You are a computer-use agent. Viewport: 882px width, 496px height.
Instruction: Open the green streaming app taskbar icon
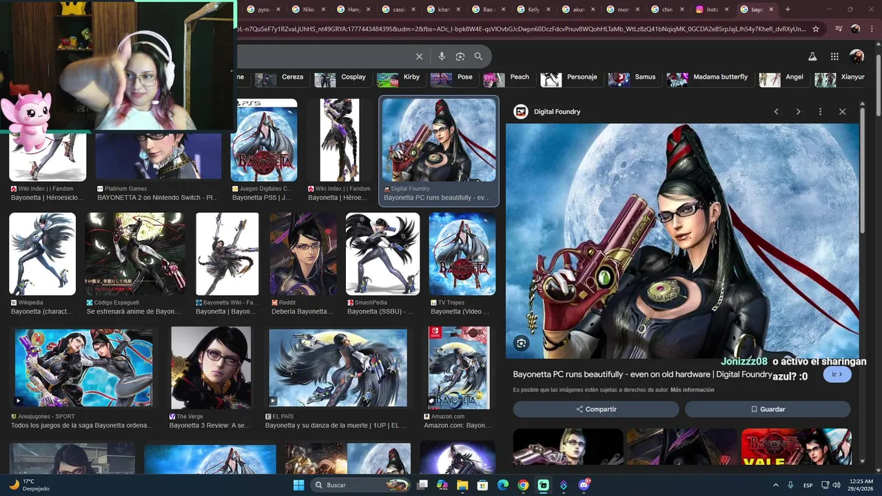544,485
